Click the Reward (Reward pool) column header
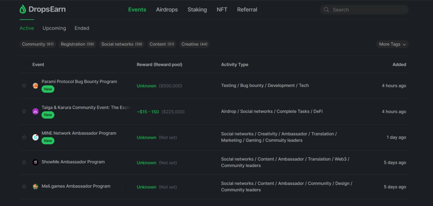 pyautogui.click(x=159, y=64)
